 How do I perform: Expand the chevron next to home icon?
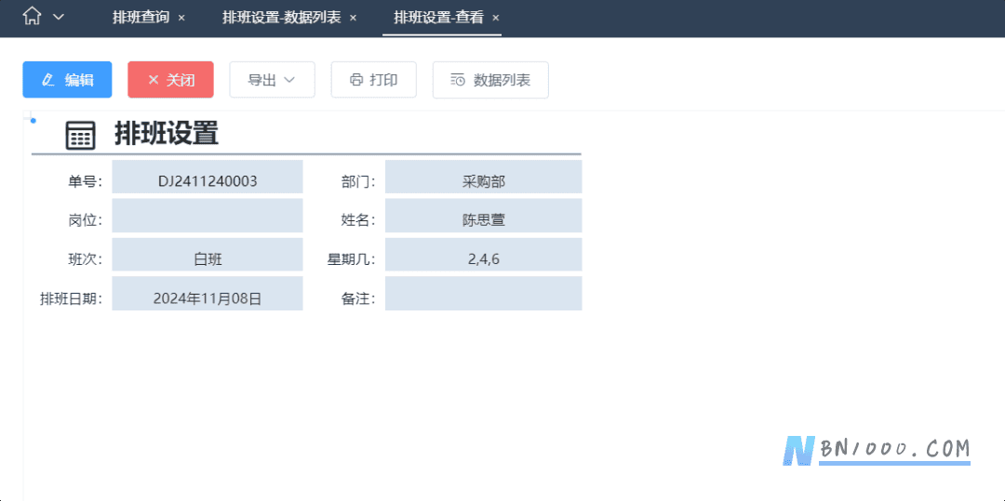[x=59, y=18]
